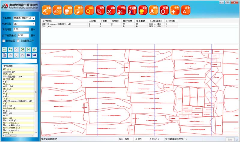
Task: Select the GG11.plt row in queue table
Action: click(109, 26)
